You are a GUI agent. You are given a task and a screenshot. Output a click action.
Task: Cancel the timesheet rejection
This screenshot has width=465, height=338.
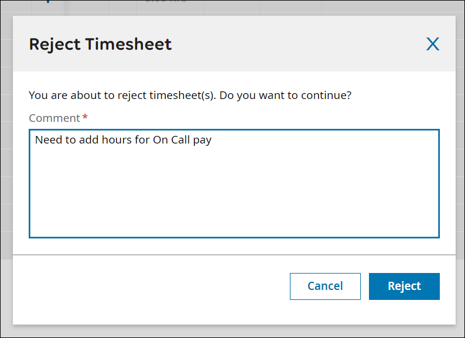tap(325, 286)
